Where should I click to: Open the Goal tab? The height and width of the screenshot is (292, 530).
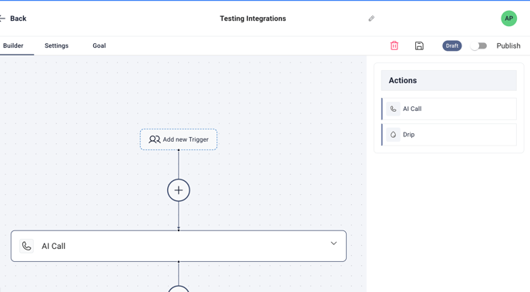click(x=99, y=45)
